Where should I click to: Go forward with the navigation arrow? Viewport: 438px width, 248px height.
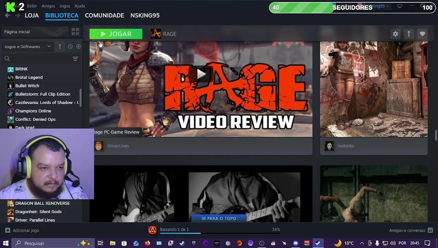[18, 15]
